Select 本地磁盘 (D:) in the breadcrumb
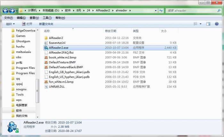Image resolution: width=224 pixels, height=137 pixels. pos(51,11)
